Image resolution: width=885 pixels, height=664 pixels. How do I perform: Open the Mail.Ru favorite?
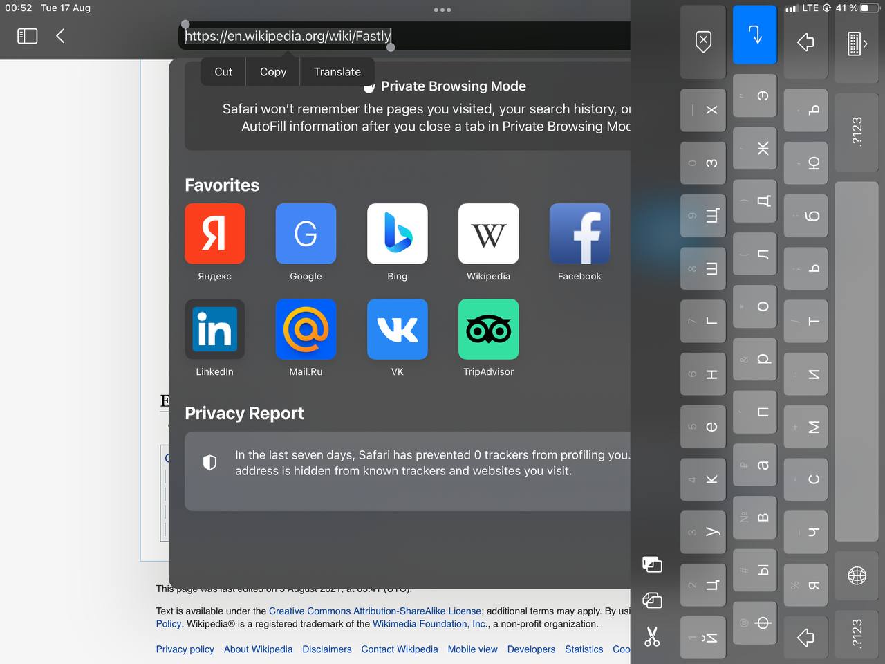tap(306, 338)
